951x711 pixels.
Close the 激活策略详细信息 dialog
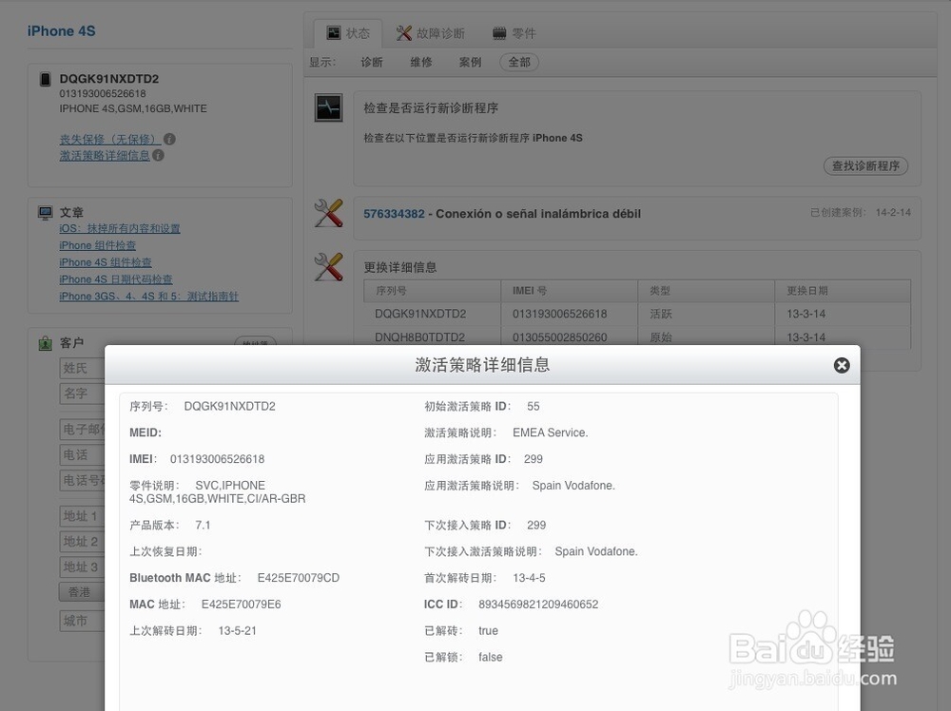coord(842,365)
